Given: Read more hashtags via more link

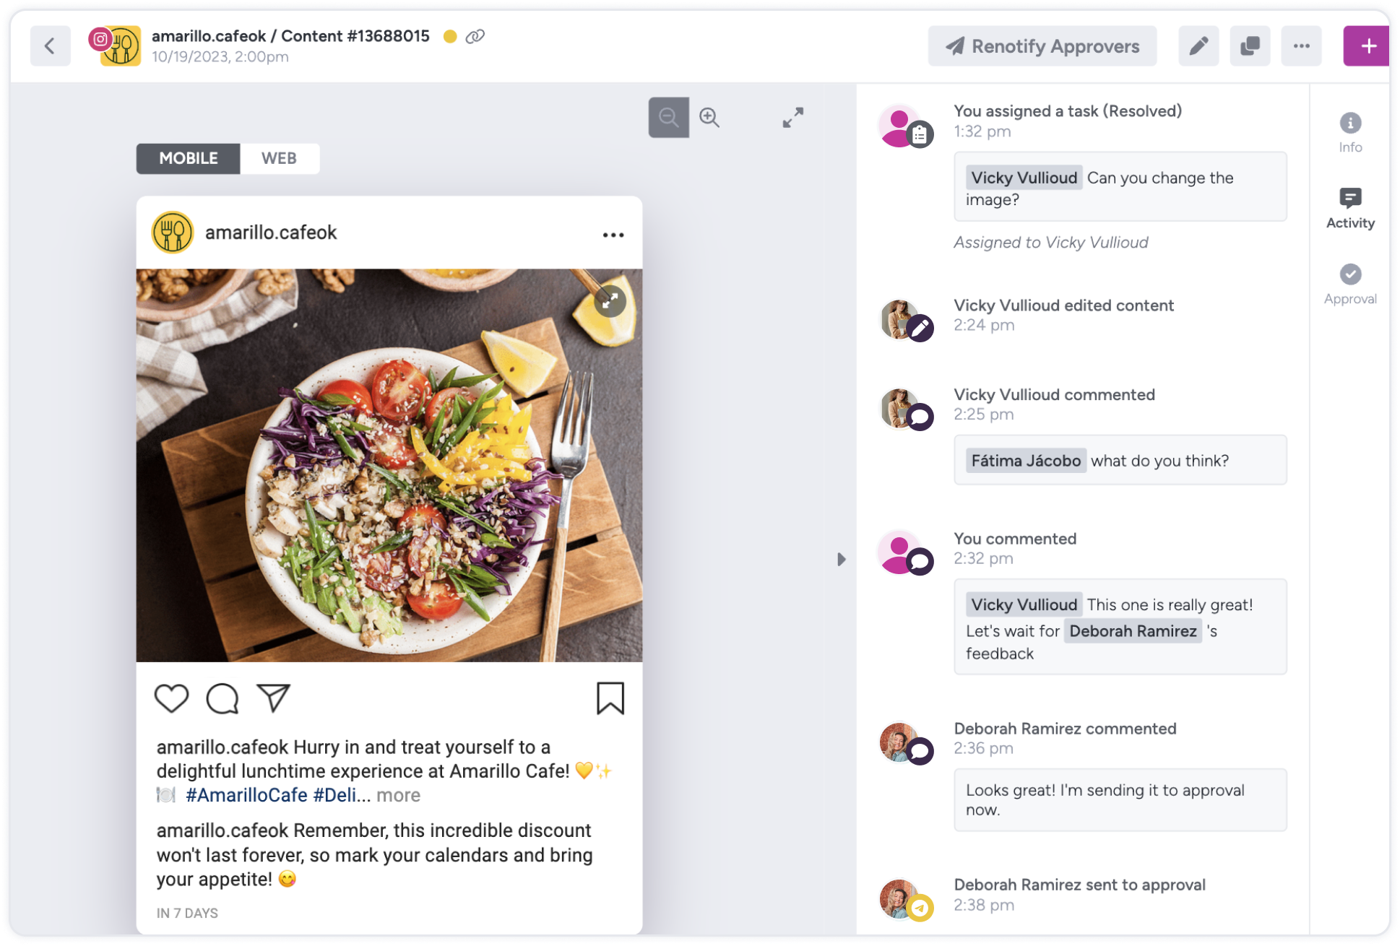Looking at the screenshot, I should pos(398,795).
